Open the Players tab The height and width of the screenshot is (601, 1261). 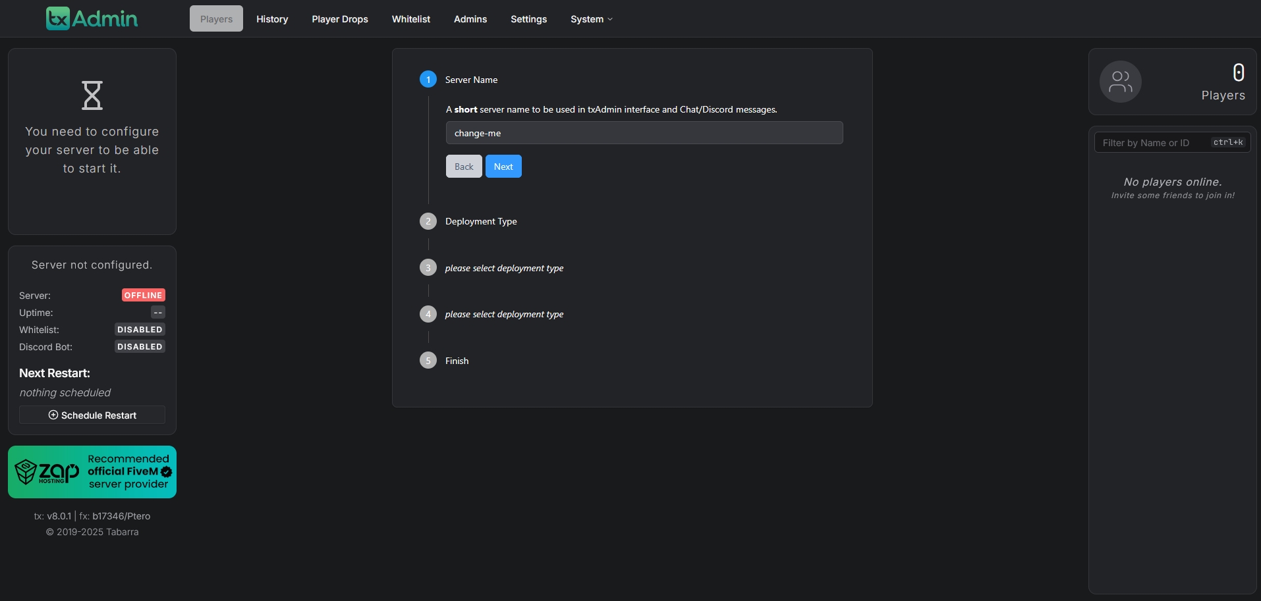coord(216,19)
